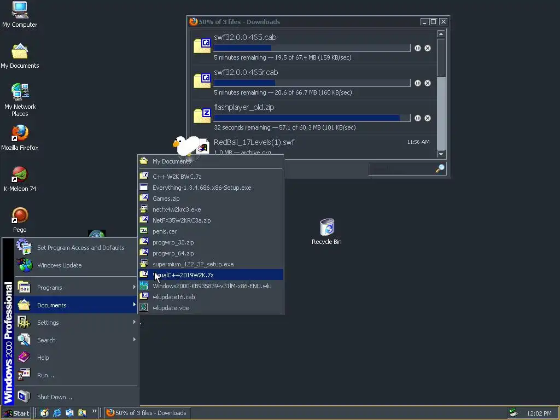Image resolution: width=560 pixels, height=420 pixels.
Task: Click the white goose on the desktop
Action: (x=187, y=145)
